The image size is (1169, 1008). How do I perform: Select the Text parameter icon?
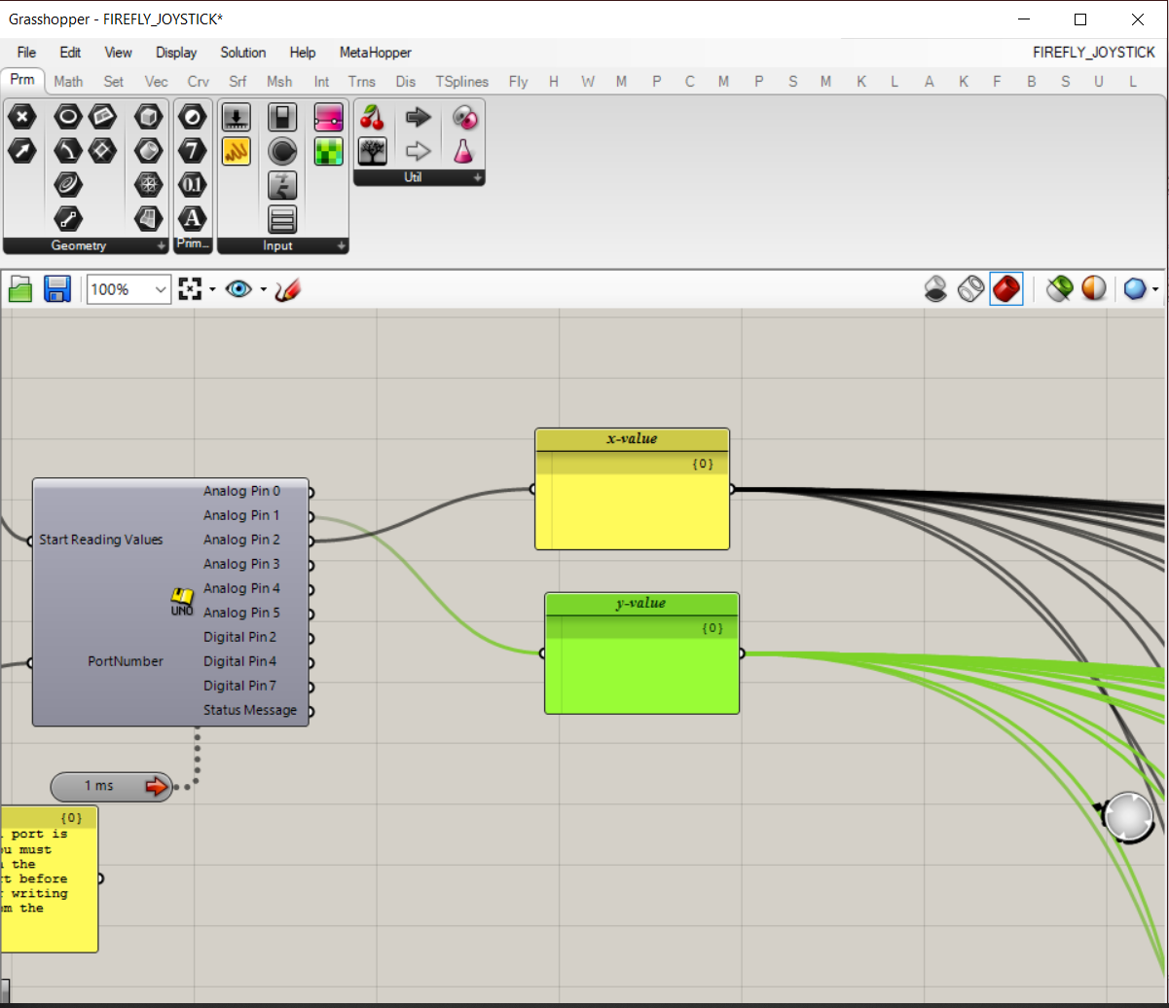[193, 218]
